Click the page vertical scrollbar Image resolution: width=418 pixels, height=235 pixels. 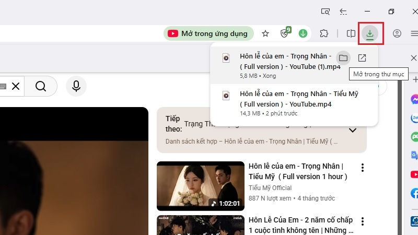pyautogui.click(x=399, y=157)
